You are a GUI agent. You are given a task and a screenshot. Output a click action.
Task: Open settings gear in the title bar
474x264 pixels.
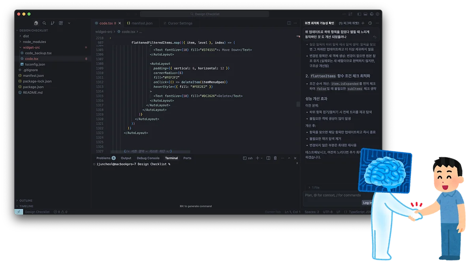[x=378, y=14]
